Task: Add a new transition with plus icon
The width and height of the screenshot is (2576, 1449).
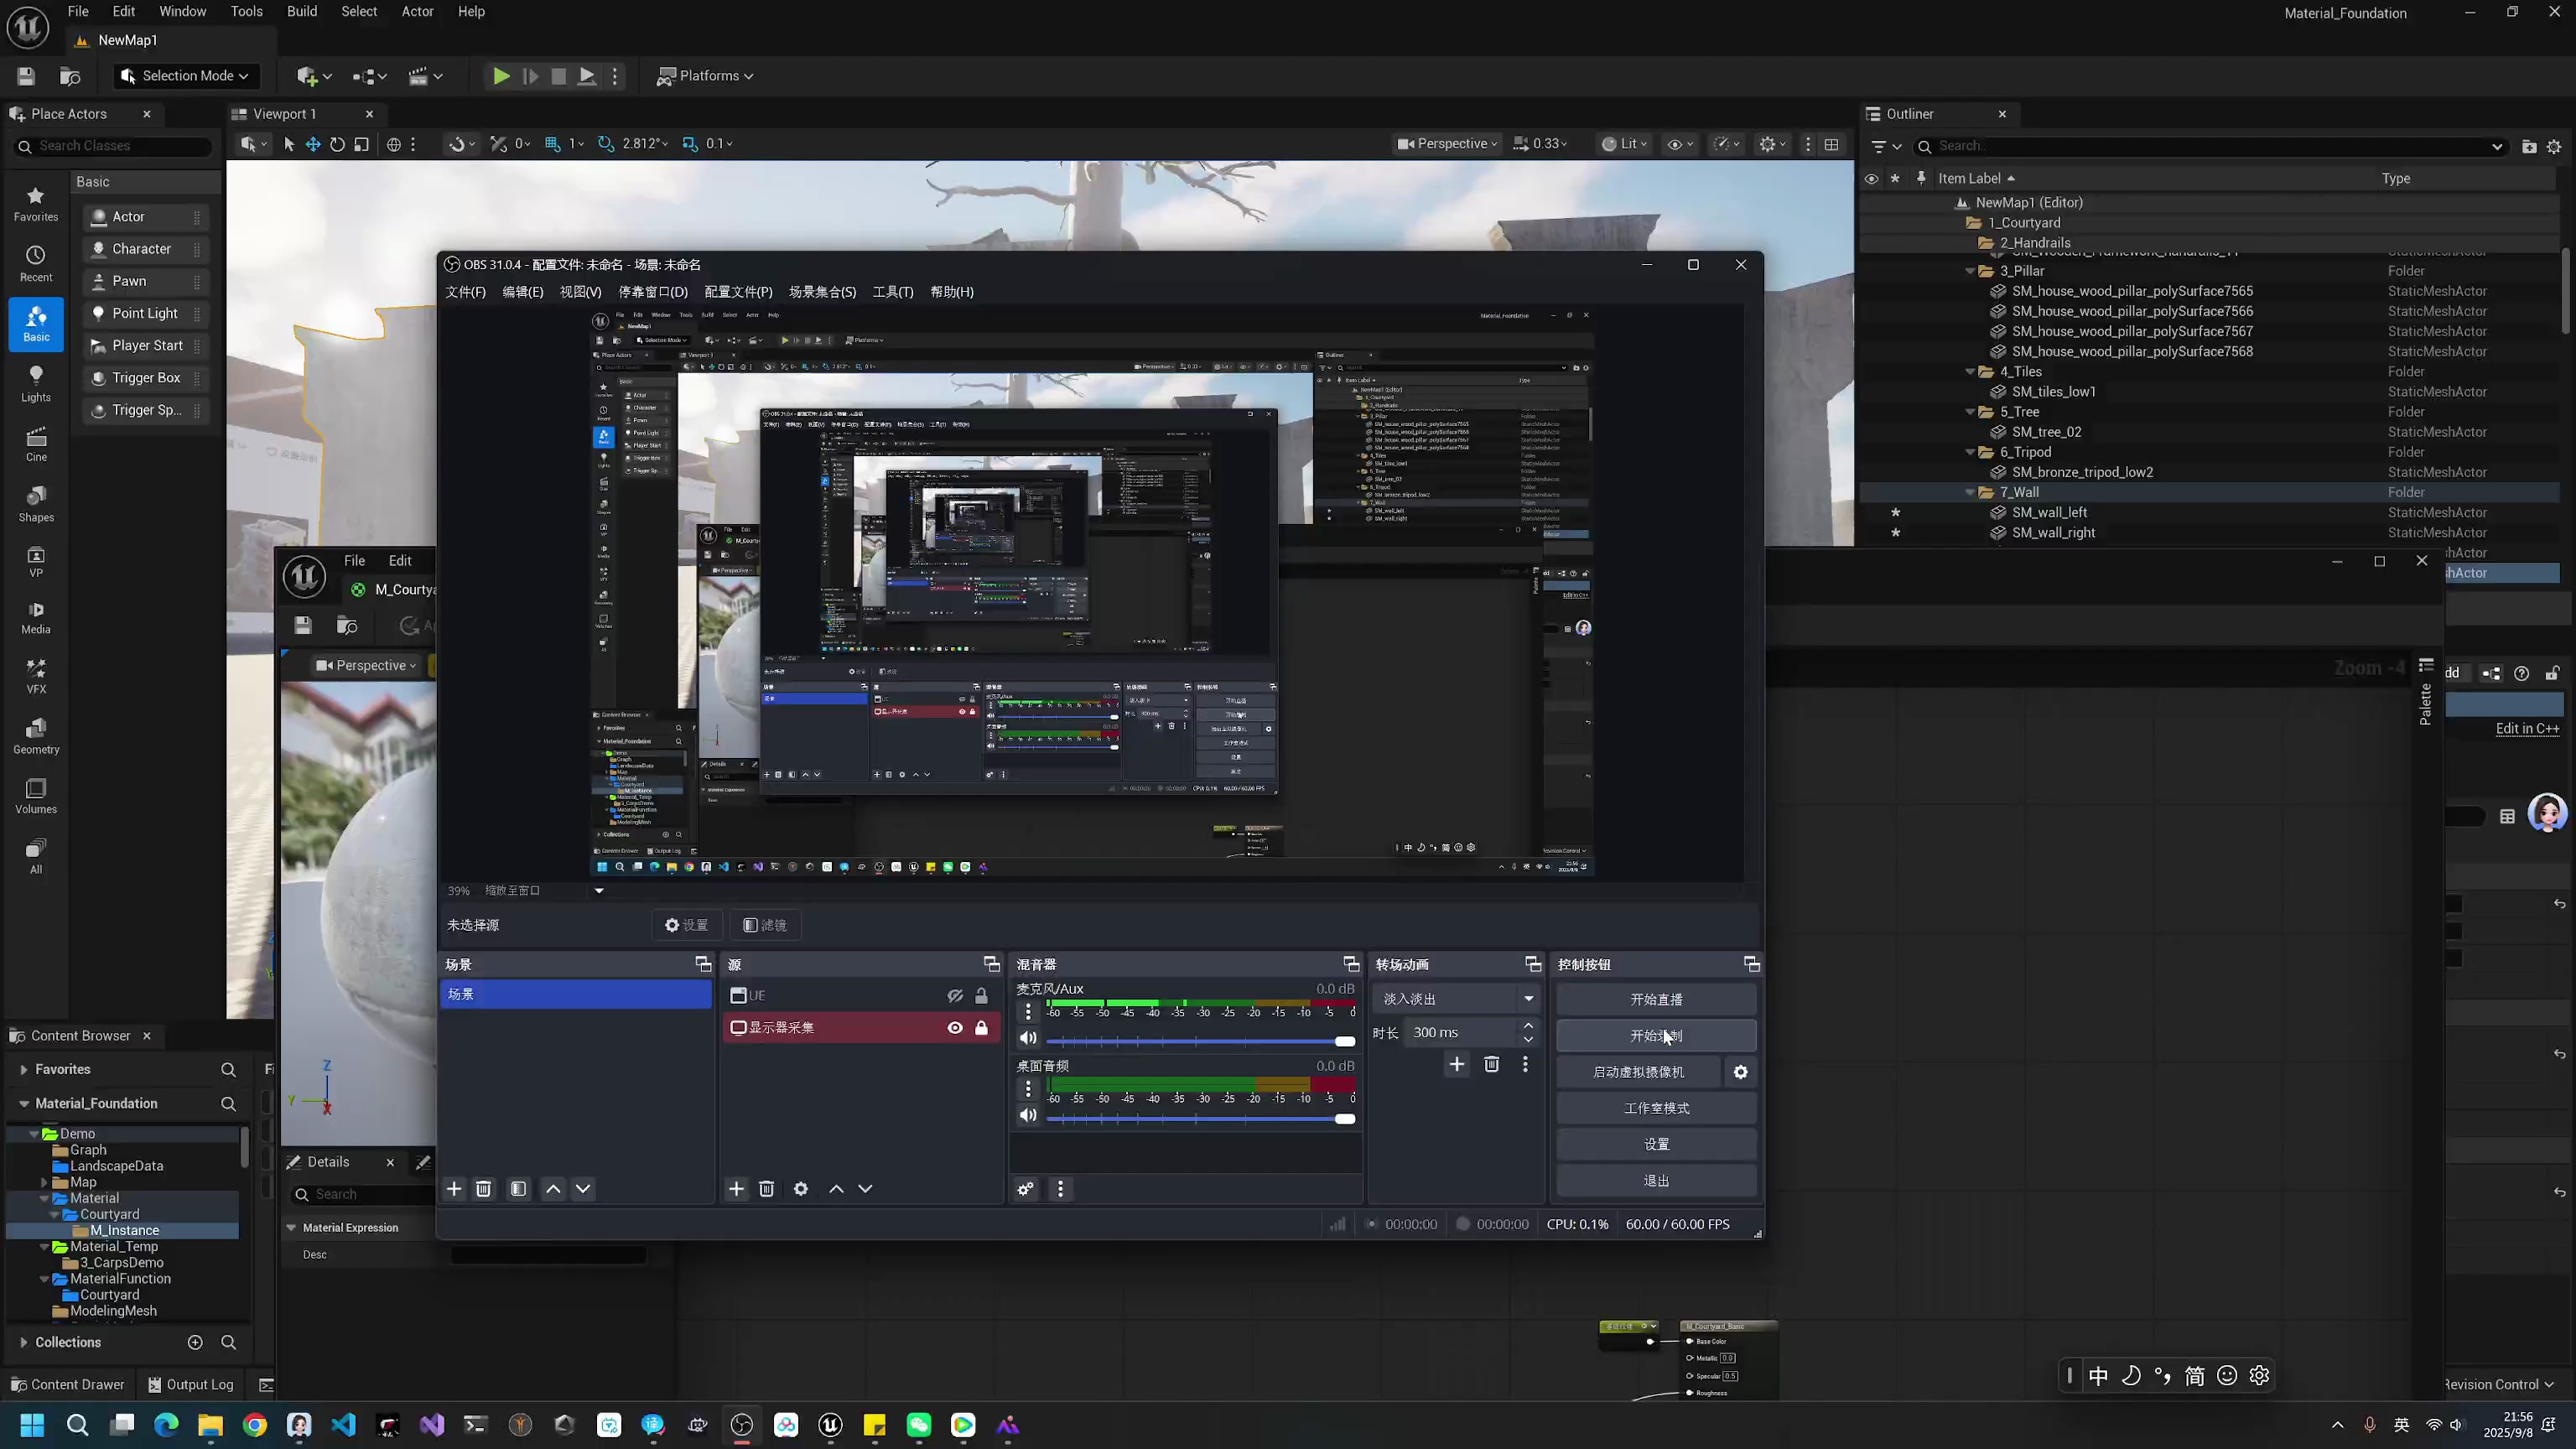Action: tap(1457, 1064)
